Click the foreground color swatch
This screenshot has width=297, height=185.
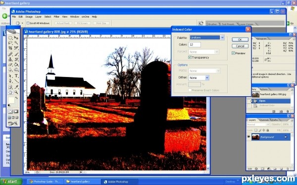click(x=11, y=100)
